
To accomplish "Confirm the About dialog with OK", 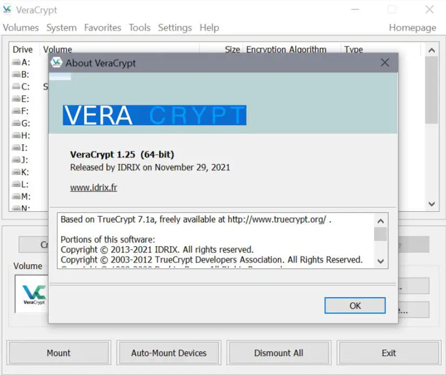I will (355, 306).
